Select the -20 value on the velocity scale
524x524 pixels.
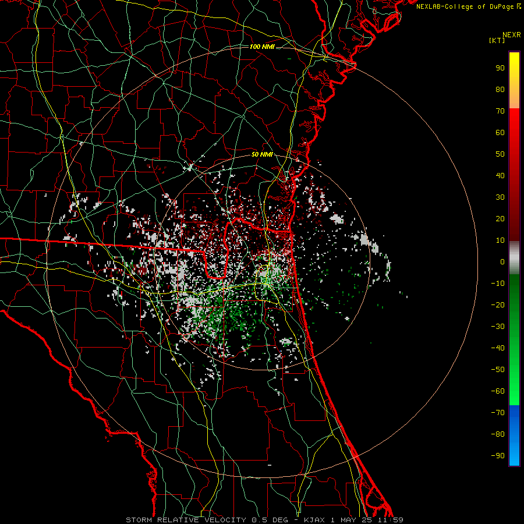[498, 305]
